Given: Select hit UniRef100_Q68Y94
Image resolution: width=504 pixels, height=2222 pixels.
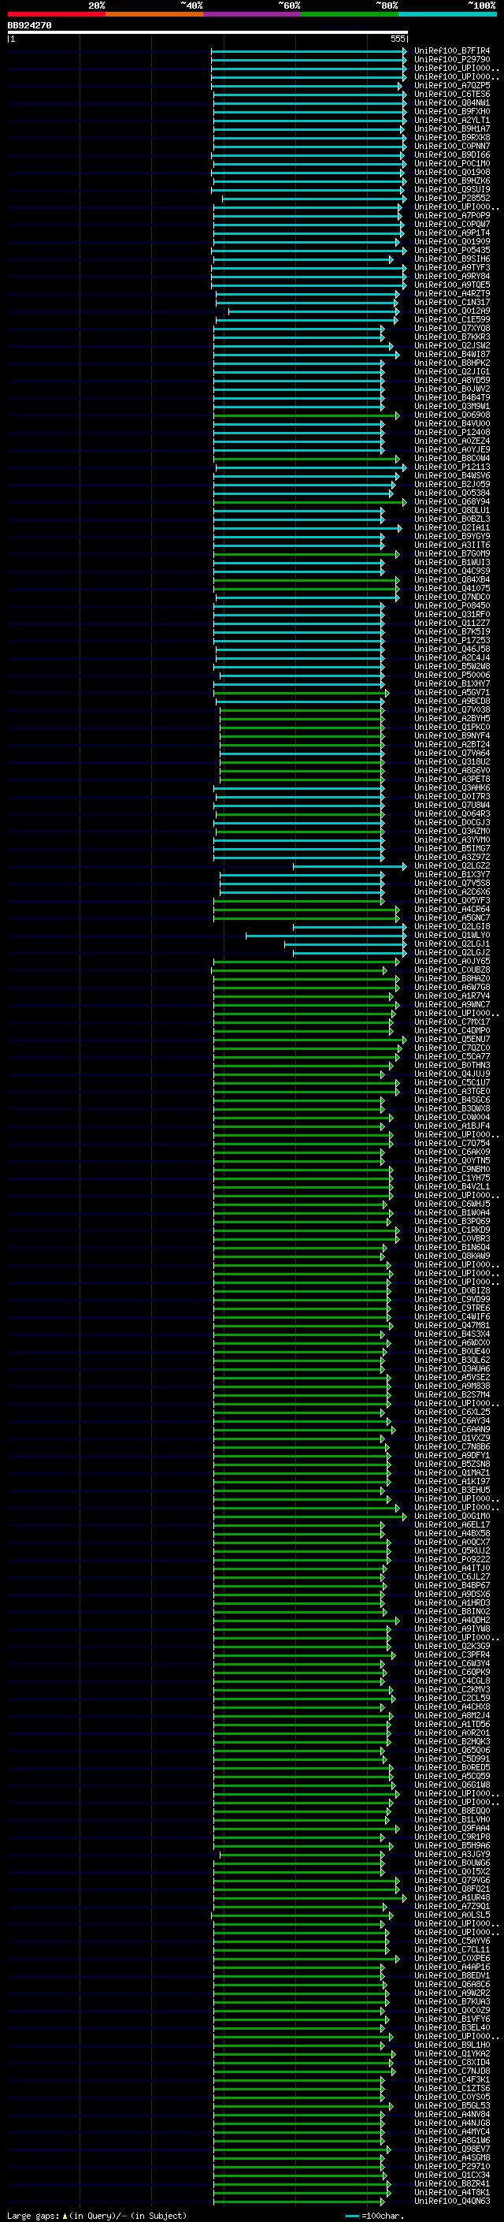Looking at the screenshot, I should [x=452, y=501].
